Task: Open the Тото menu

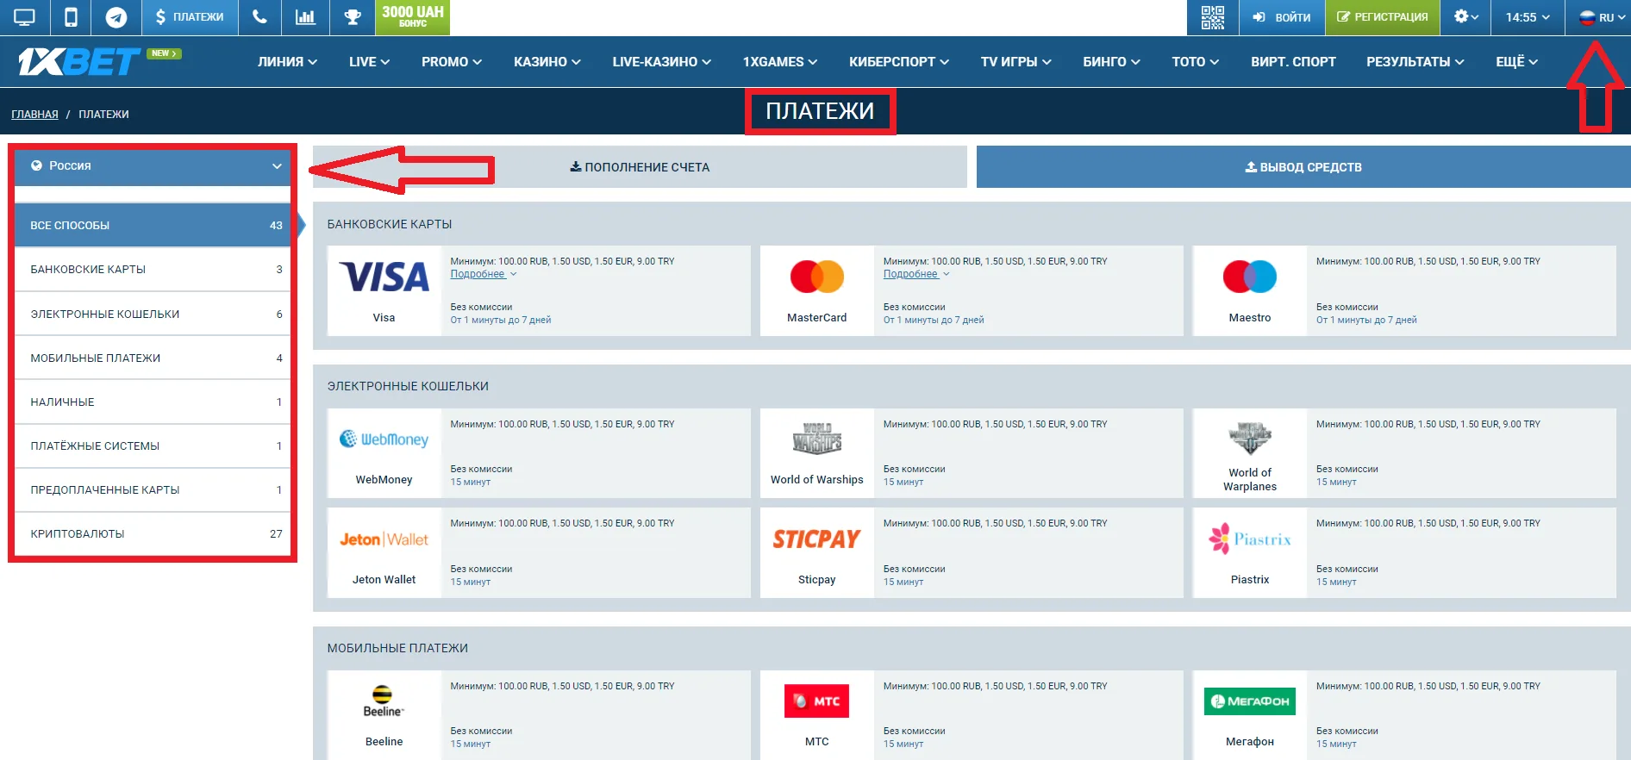Action: [1196, 62]
